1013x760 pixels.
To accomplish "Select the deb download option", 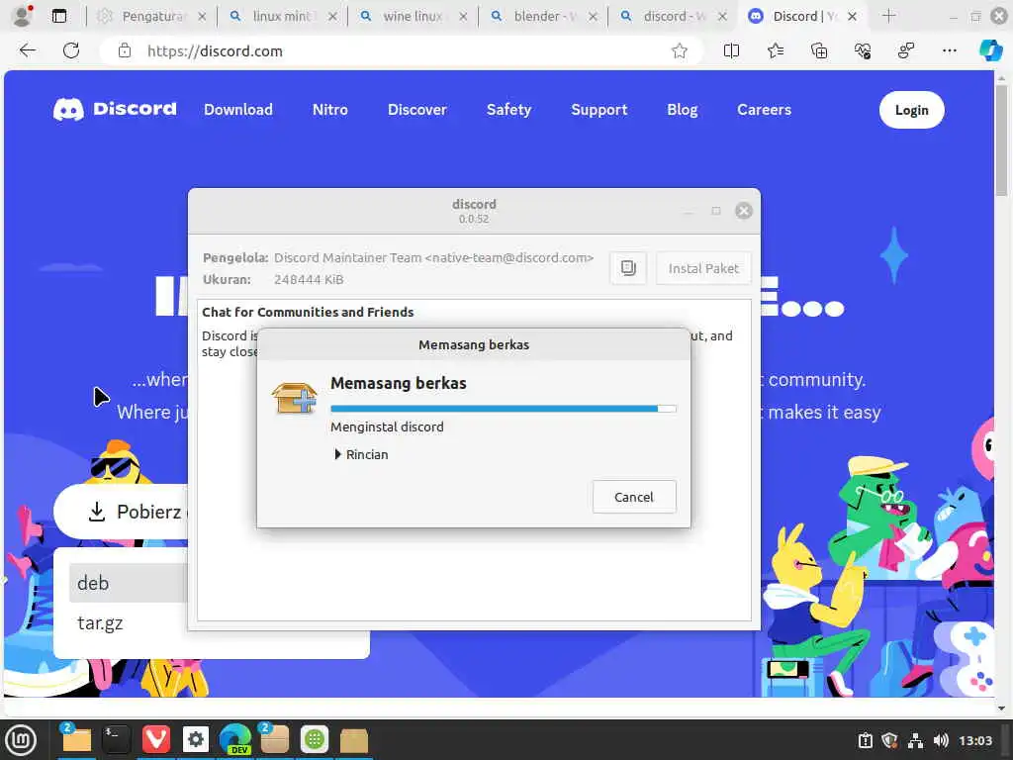I will (128, 583).
